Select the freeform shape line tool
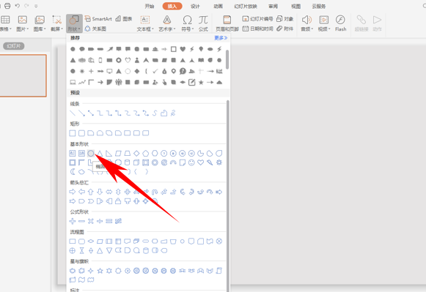The height and width of the screenshot is (292, 426). (164, 113)
